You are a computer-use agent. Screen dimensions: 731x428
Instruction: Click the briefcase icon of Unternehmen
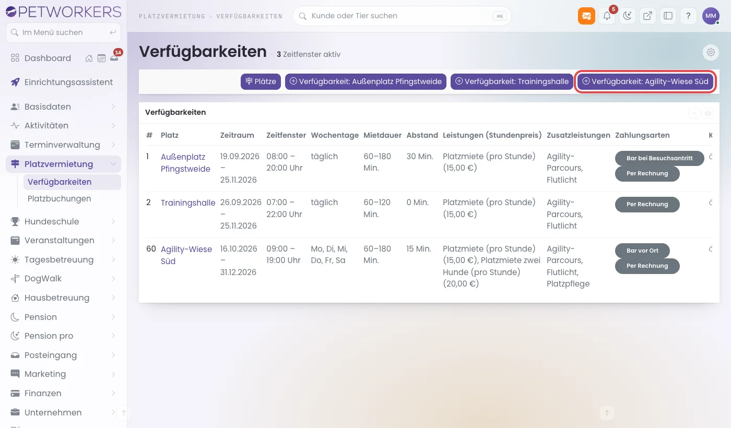15,412
